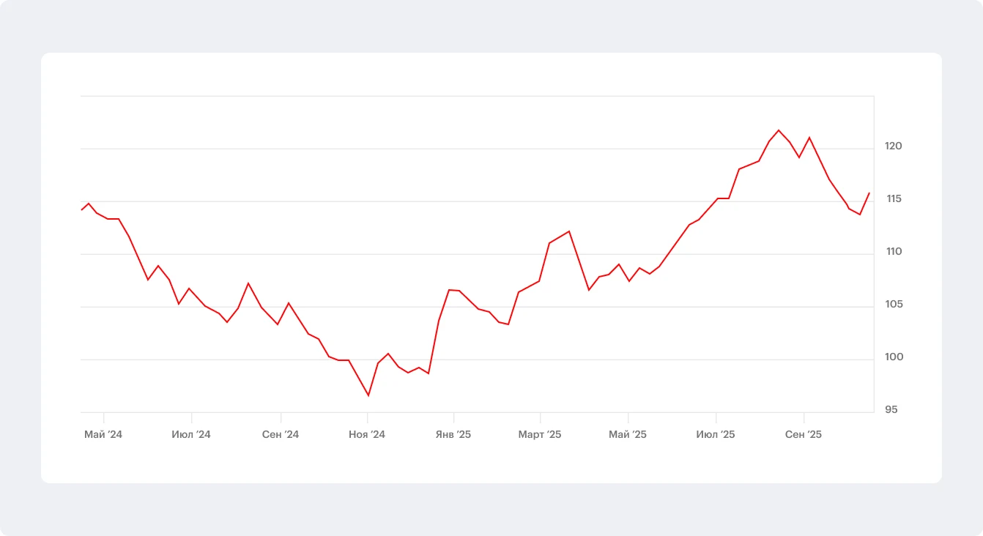Click the right end of the red line
The width and height of the screenshot is (983, 536).
pyautogui.click(x=869, y=193)
